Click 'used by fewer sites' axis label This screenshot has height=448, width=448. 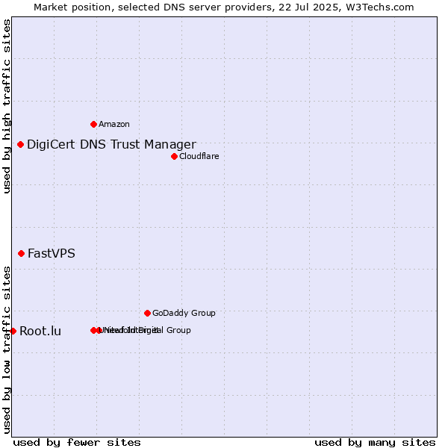click(x=77, y=443)
